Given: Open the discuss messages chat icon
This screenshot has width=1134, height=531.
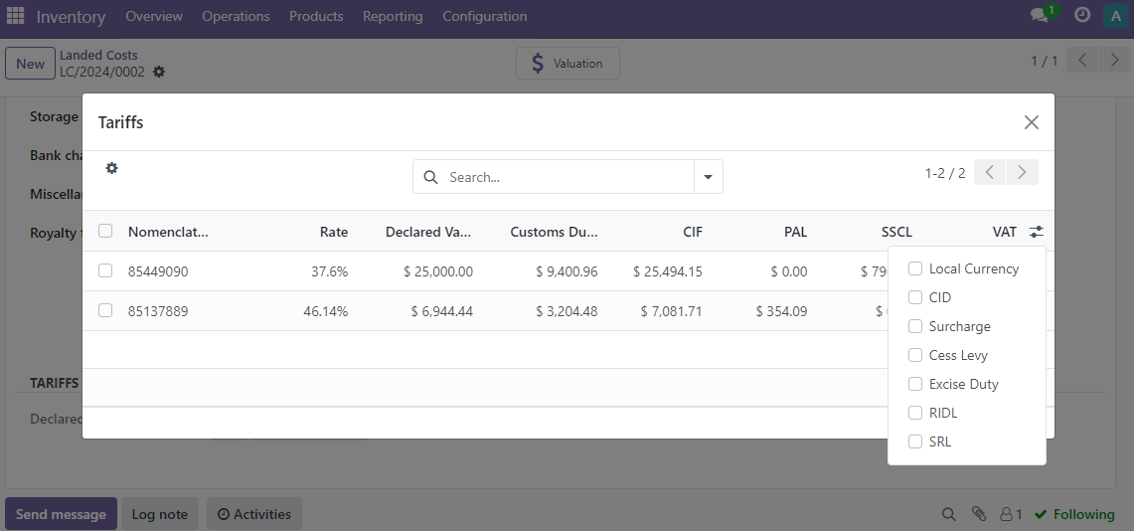Looking at the screenshot, I should coord(1040,16).
